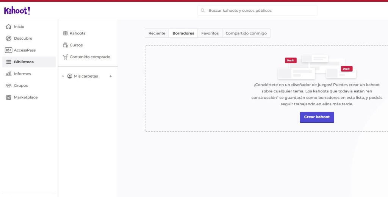Open Inicio home icon in sidebar

(8, 27)
